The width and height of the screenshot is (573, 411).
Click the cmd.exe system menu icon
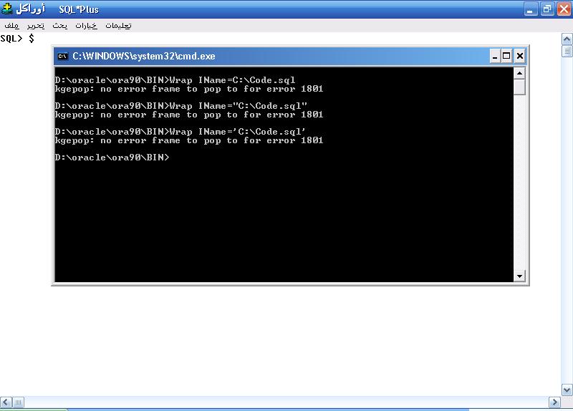tap(63, 57)
